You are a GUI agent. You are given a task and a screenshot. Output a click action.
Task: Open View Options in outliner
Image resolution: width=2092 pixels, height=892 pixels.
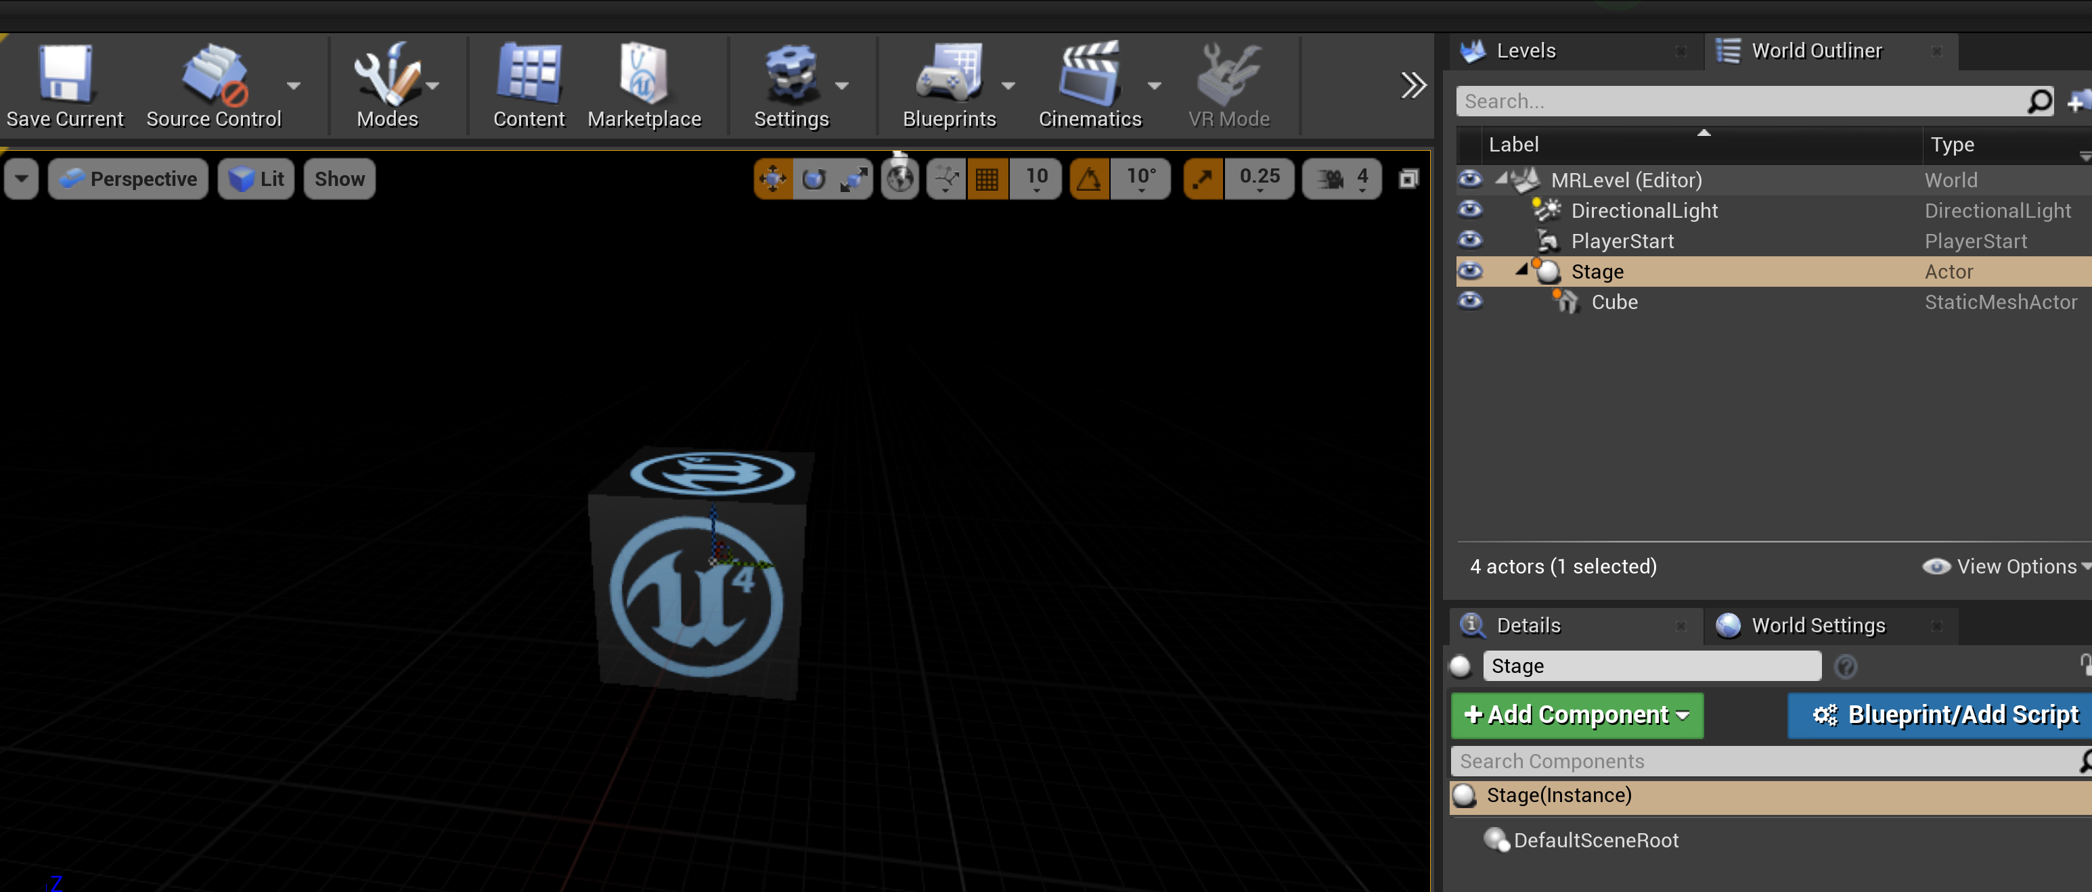(x=2007, y=567)
